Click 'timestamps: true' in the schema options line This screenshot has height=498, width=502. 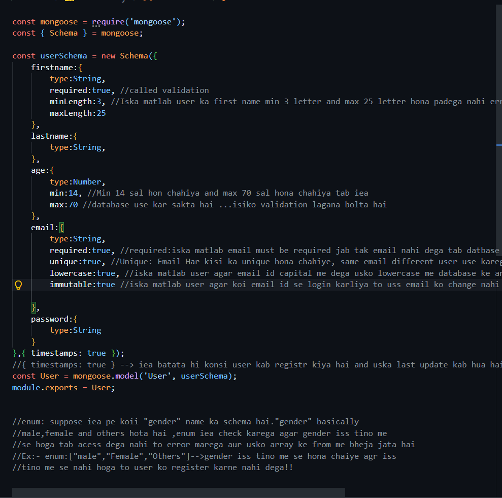(x=68, y=353)
